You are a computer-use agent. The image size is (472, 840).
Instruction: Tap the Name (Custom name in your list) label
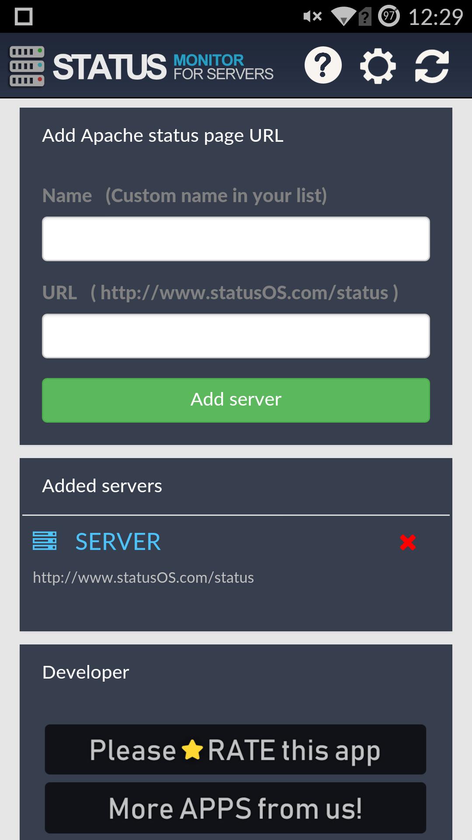pos(184,196)
